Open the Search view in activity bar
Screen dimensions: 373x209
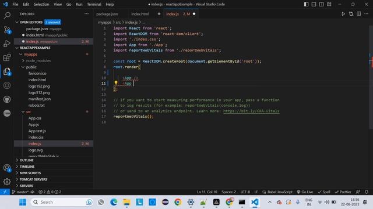coord(7,16)
